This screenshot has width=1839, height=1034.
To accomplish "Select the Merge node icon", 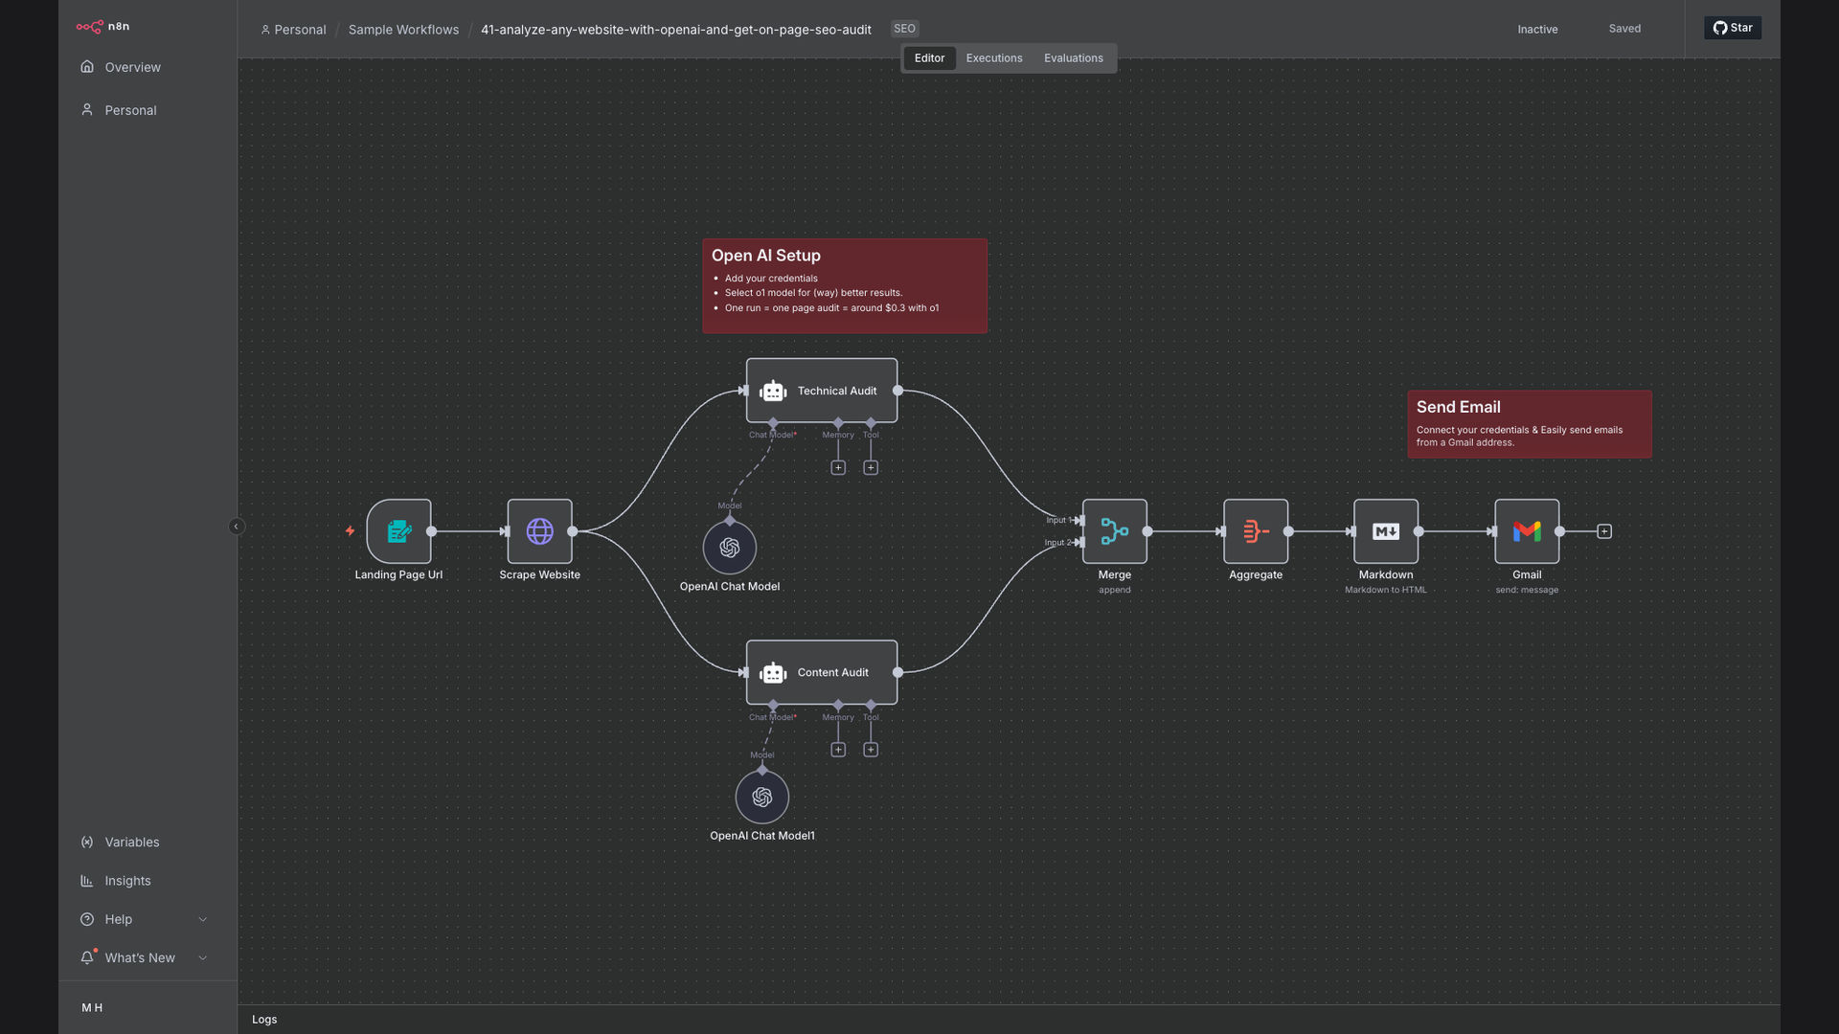I will click(1115, 531).
